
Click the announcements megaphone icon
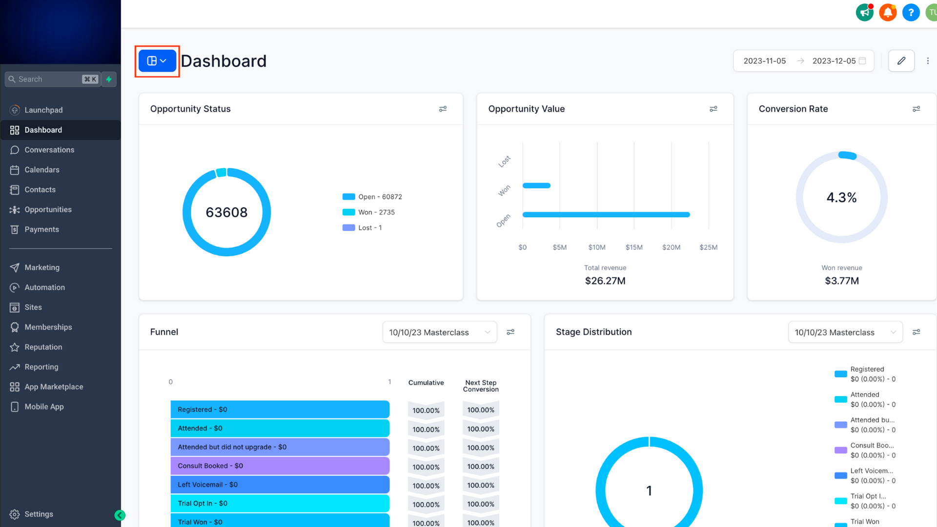pyautogui.click(x=864, y=13)
